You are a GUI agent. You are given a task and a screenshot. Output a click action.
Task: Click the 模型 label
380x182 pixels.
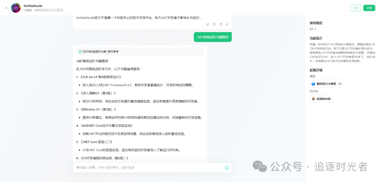(x=312, y=76)
